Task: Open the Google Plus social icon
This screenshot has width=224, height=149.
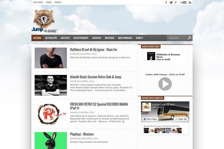Action: point(176,3)
